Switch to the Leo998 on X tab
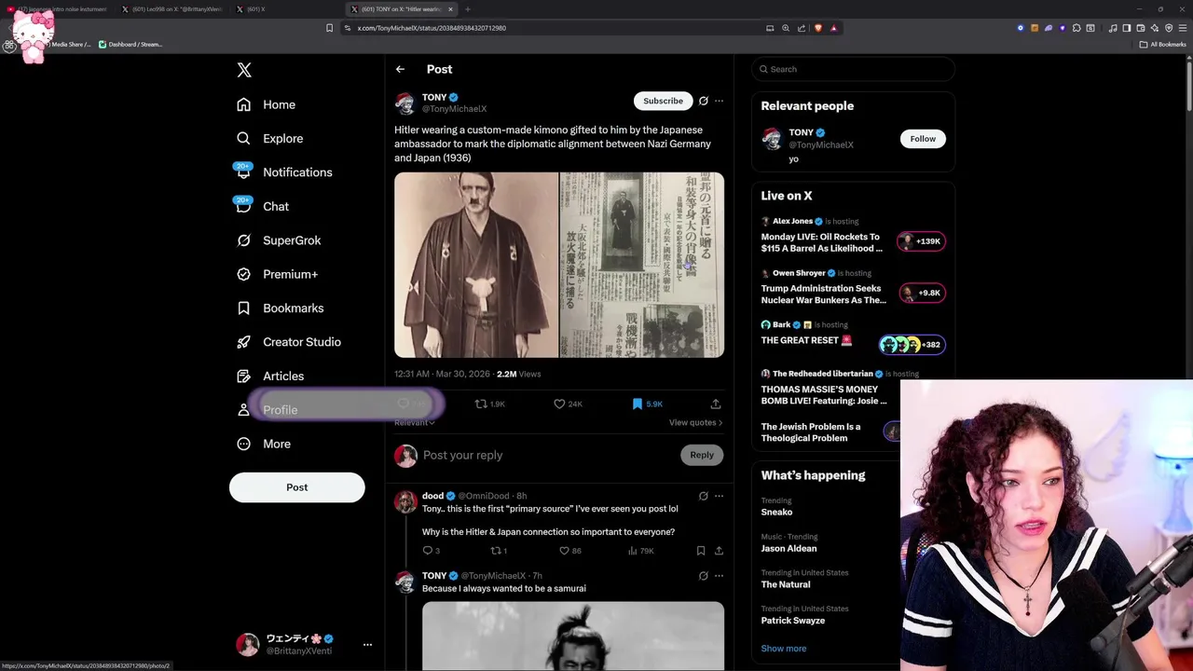Image resolution: width=1193 pixels, height=671 pixels. click(x=173, y=9)
